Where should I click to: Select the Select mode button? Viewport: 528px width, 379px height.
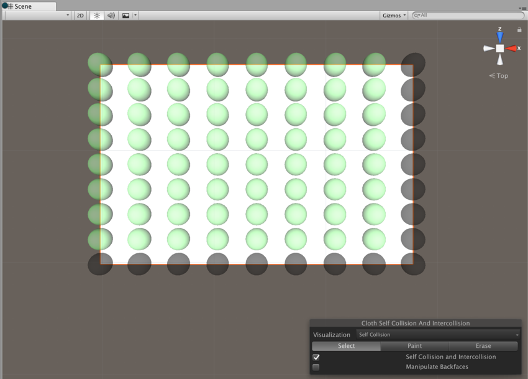pyautogui.click(x=346, y=346)
